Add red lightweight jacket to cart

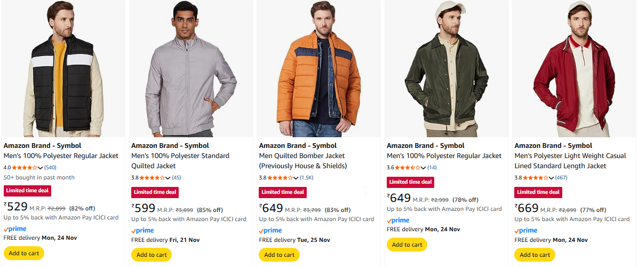tap(535, 255)
